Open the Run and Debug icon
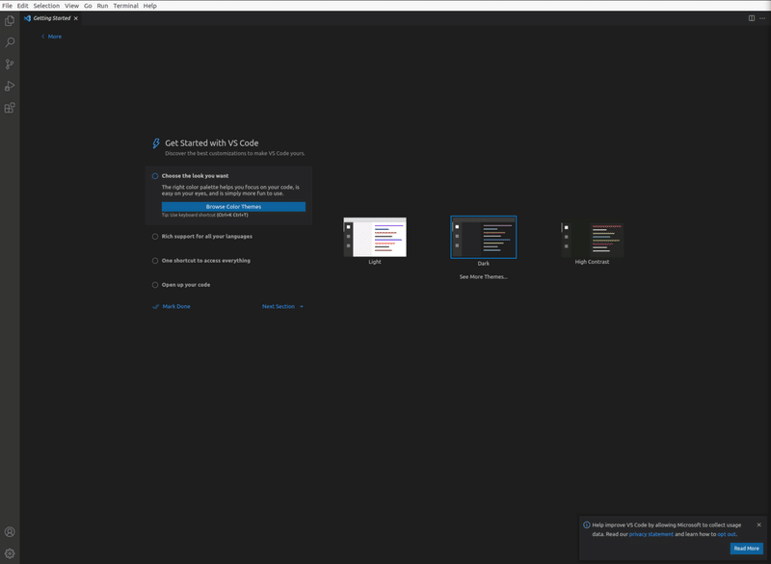The image size is (771, 564). pyautogui.click(x=10, y=85)
